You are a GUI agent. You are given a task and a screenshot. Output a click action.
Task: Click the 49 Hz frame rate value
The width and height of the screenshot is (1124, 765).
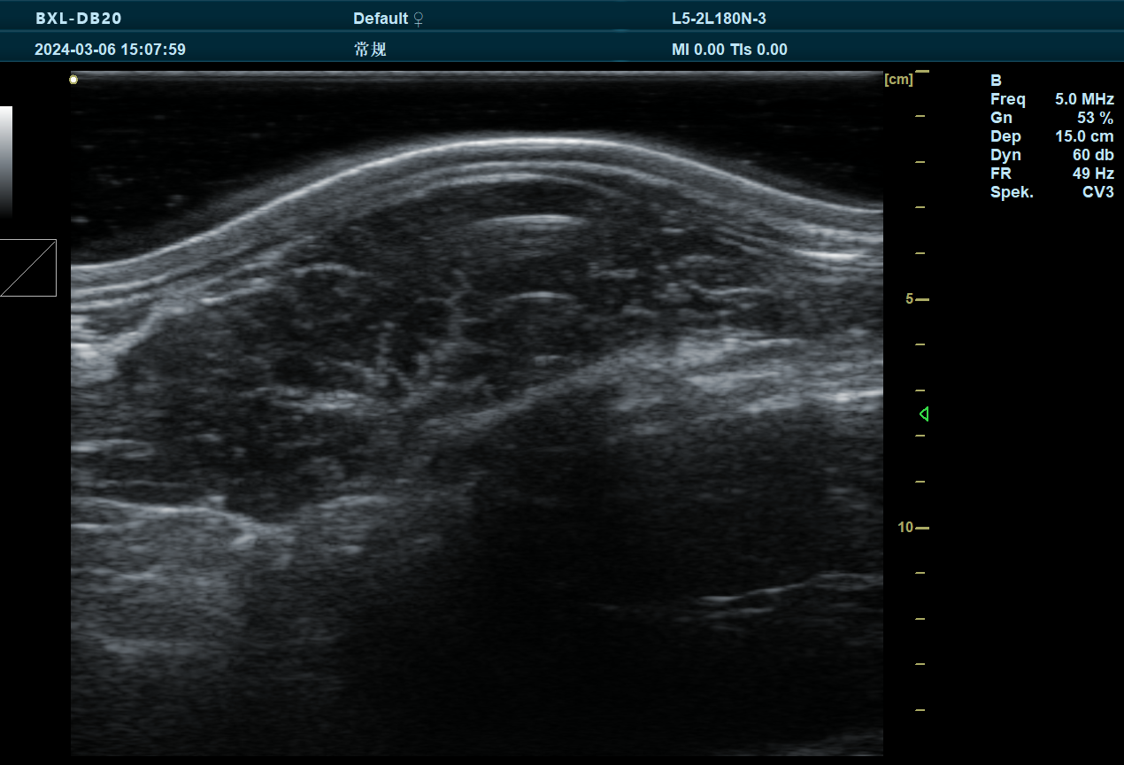click(x=1093, y=174)
